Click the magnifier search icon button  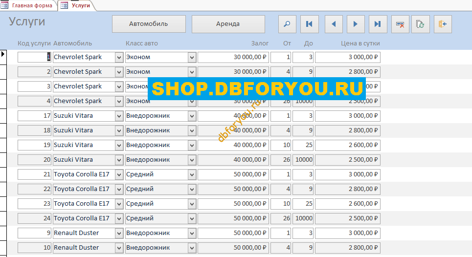(287, 24)
